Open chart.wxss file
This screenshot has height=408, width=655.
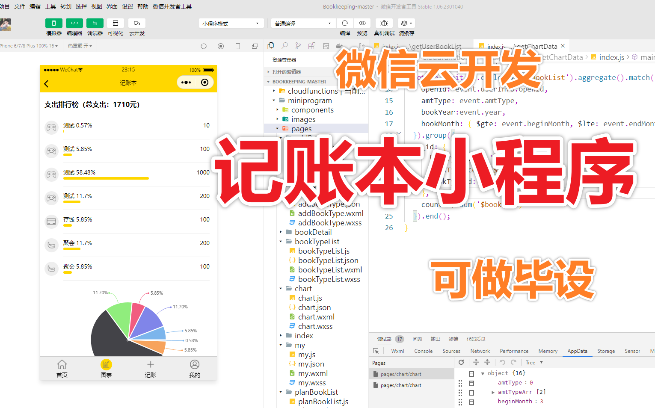tap(315, 326)
